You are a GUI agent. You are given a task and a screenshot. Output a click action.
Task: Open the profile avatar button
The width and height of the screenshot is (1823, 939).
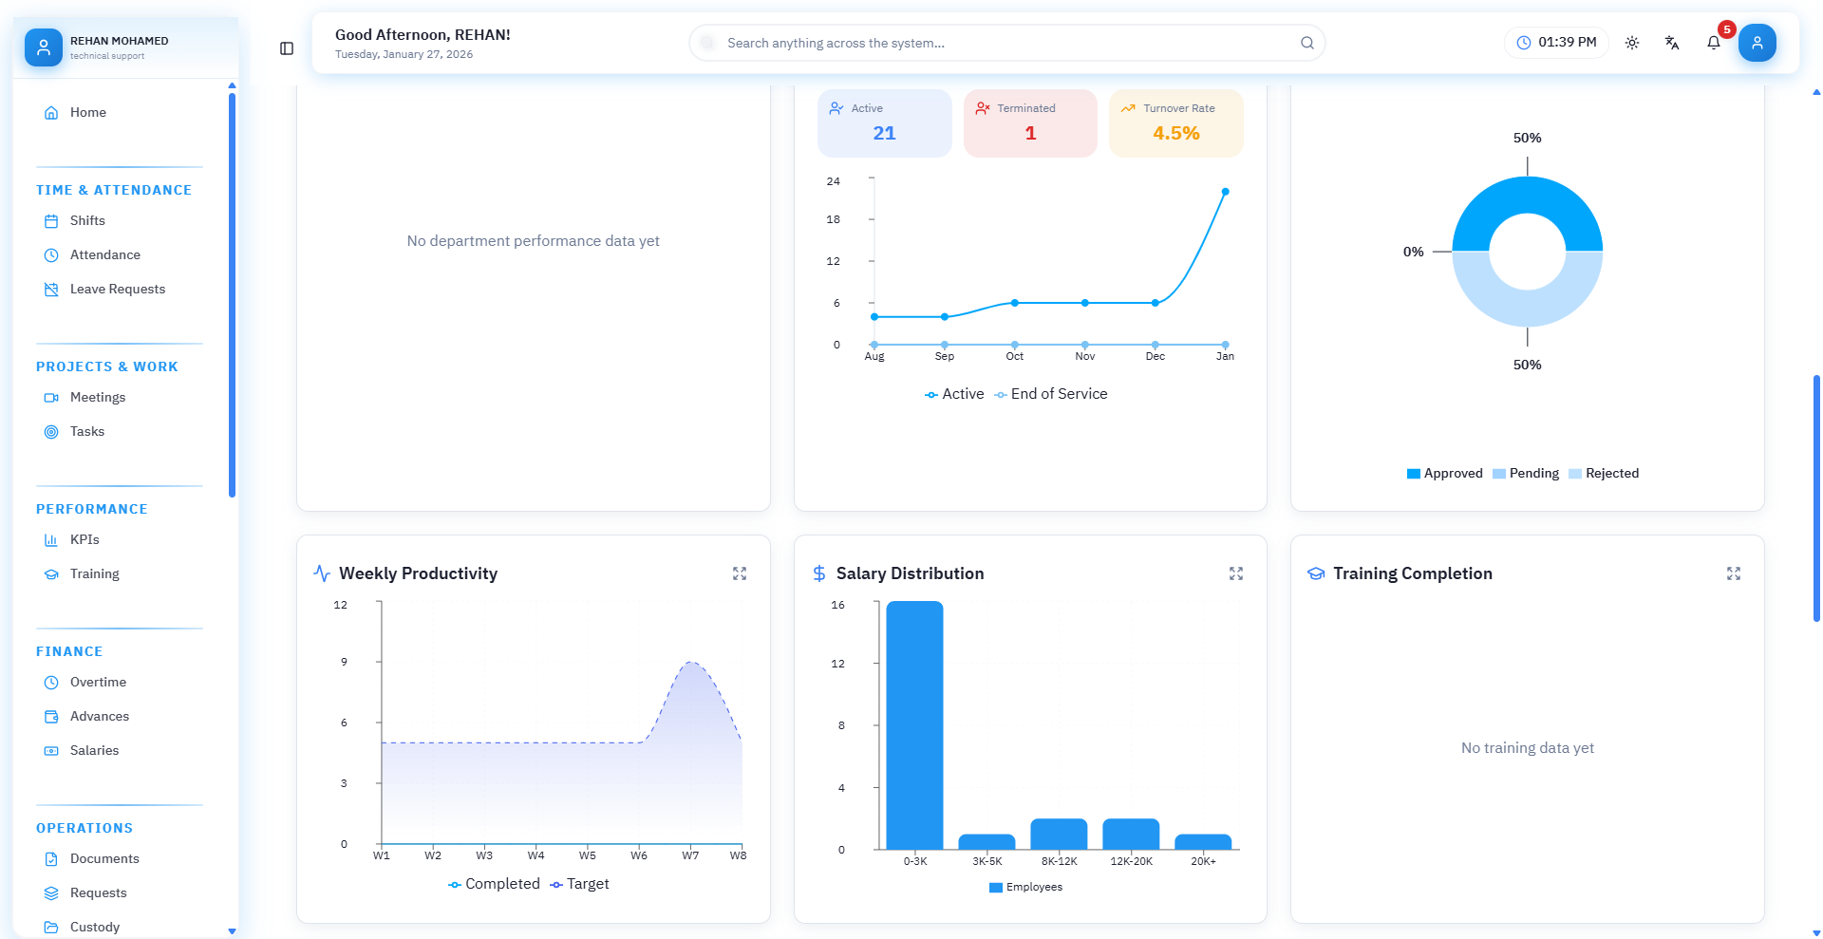[x=1757, y=43]
